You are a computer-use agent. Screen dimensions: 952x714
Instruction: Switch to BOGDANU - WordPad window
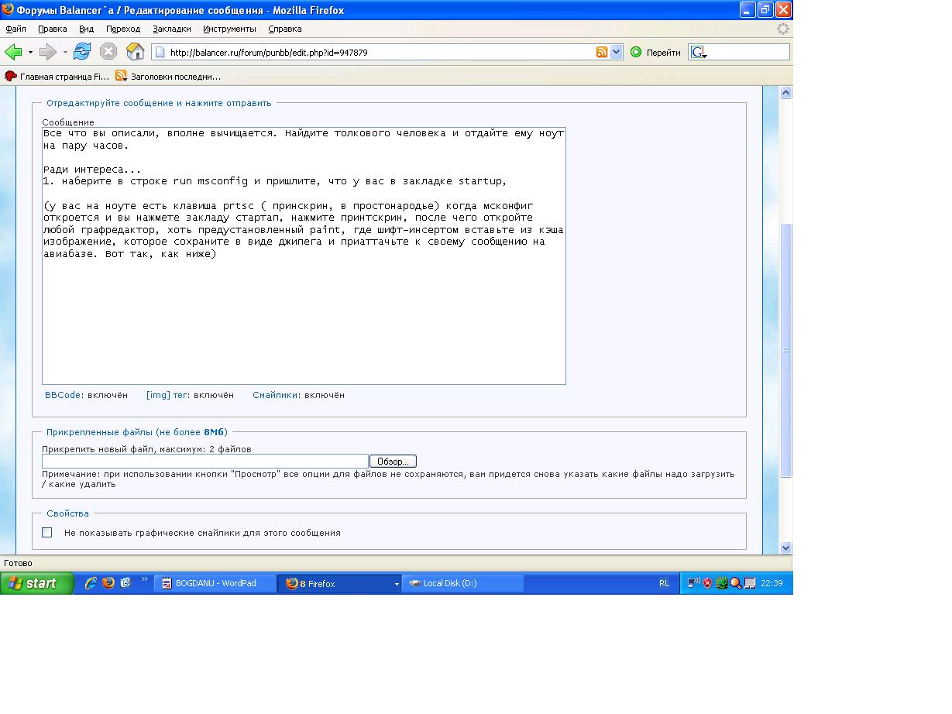tap(215, 583)
